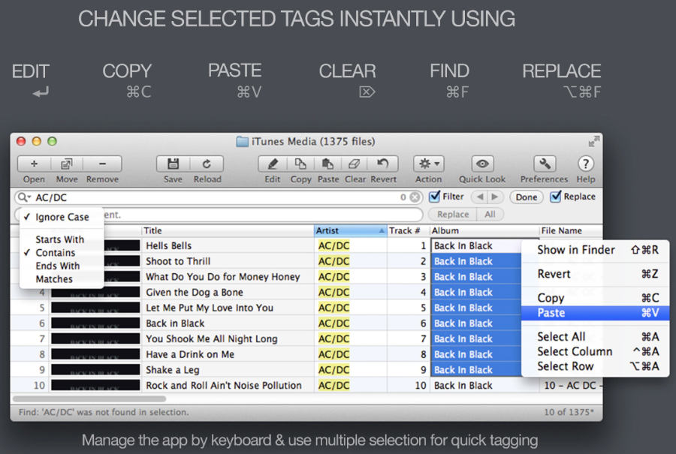The width and height of the screenshot is (676, 454).
Task: Open search options magnifier dropdown
Action: 24,197
